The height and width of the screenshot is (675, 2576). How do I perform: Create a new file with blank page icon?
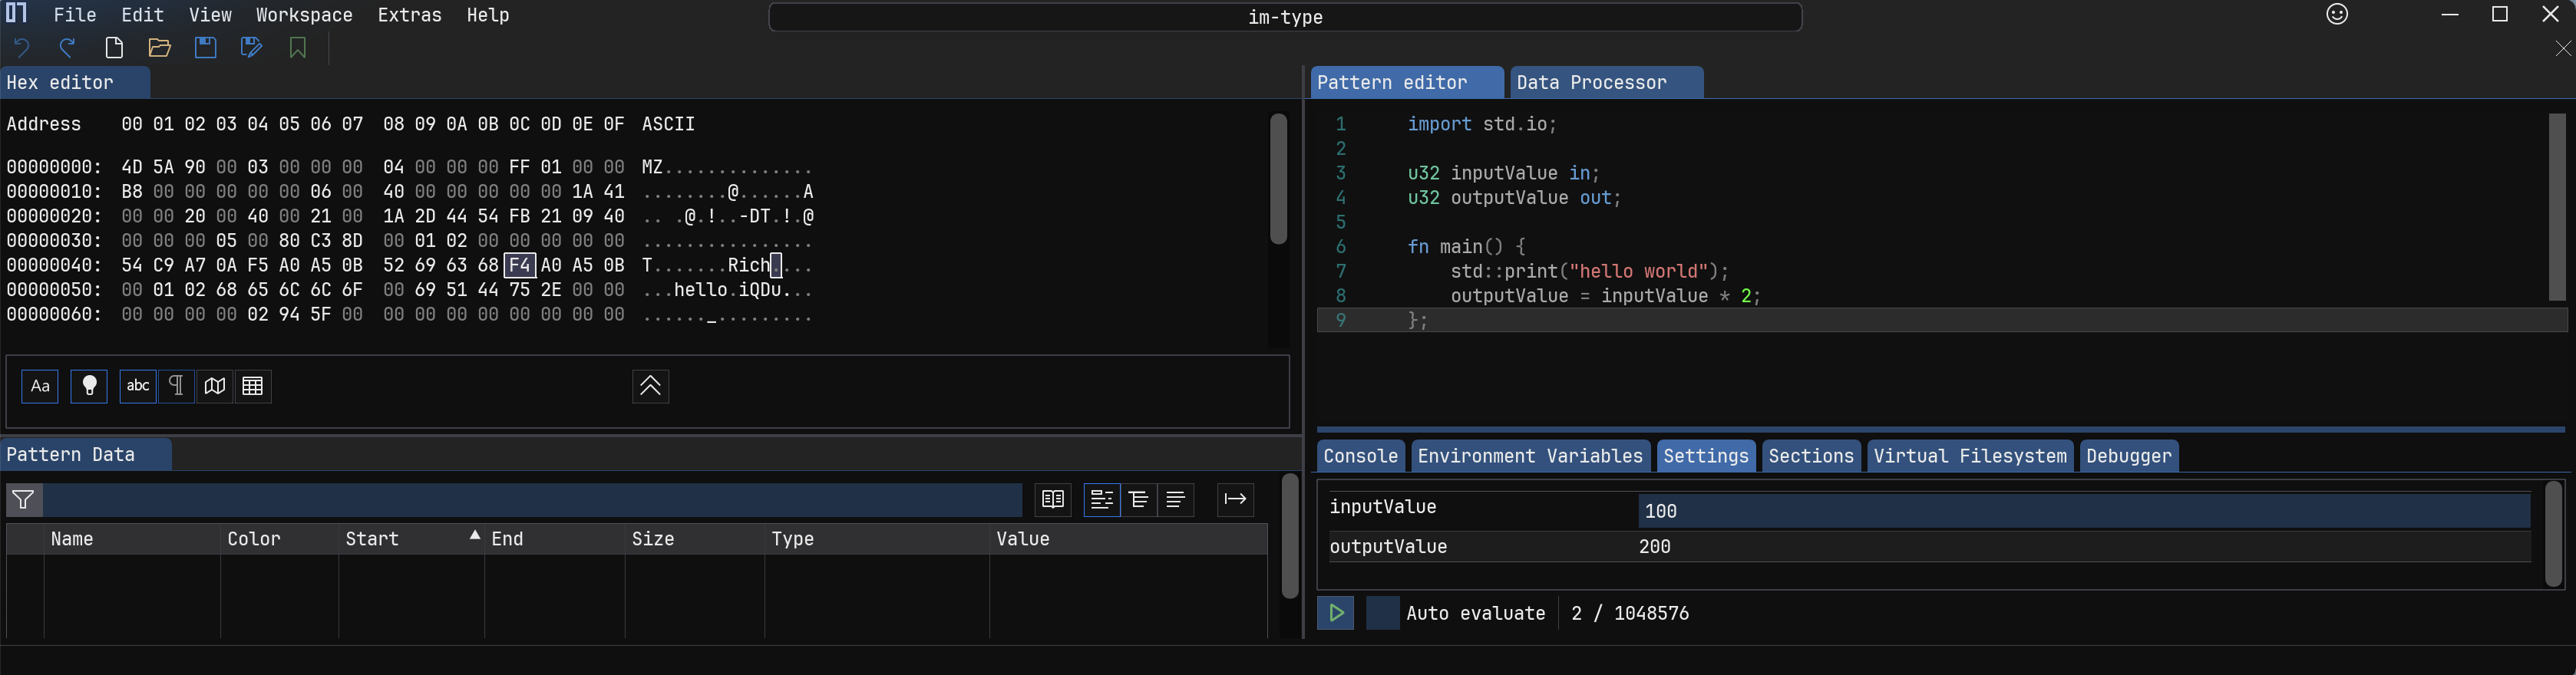pos(114,48)
